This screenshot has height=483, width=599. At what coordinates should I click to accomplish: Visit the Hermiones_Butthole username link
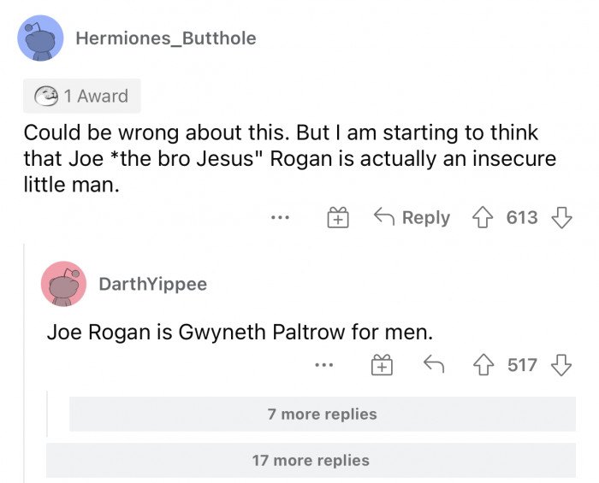click(x=165, y=38)
